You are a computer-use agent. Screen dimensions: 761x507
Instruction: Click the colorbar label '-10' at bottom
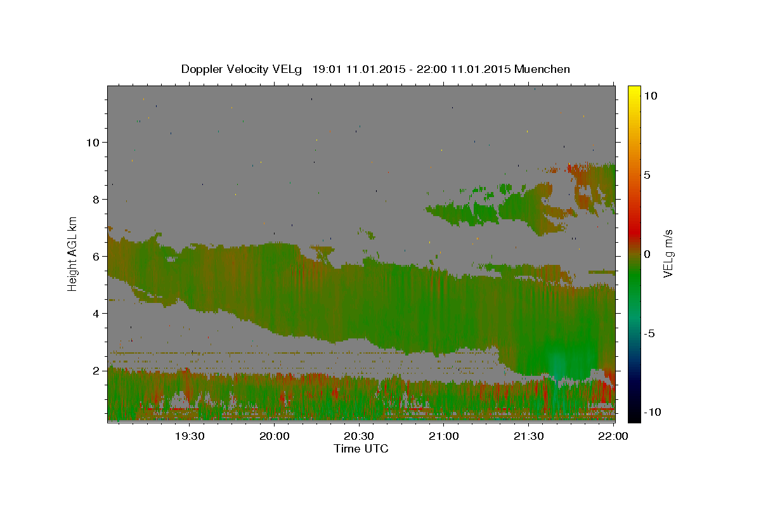point(653,412)
